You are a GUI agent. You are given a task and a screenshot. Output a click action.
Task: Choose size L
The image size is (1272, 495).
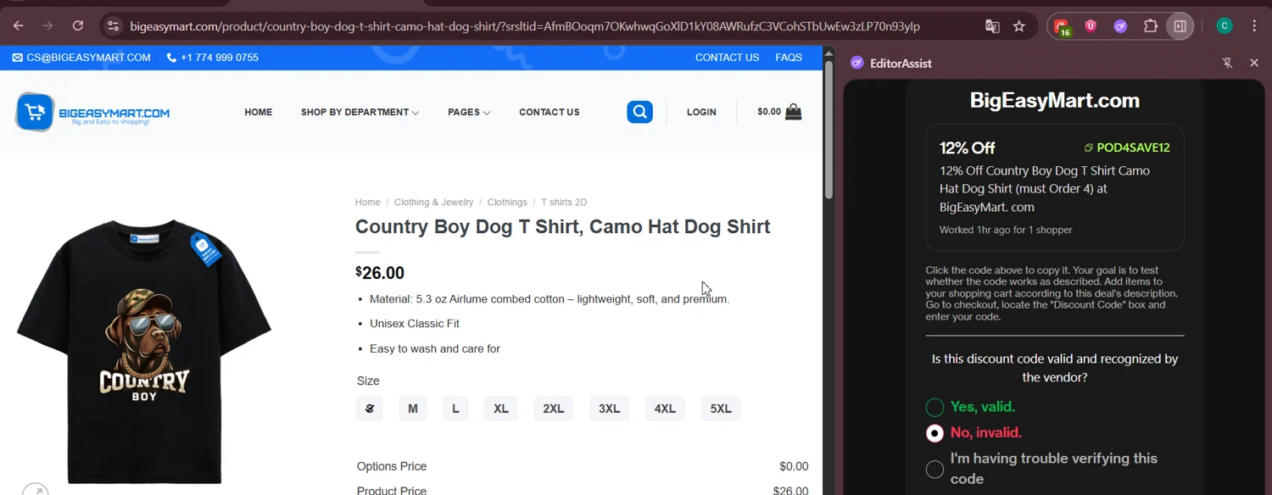coord(455,409)
